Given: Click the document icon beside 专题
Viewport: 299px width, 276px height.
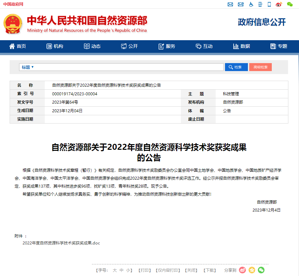Looking at the screenshot, I should 273,46.
